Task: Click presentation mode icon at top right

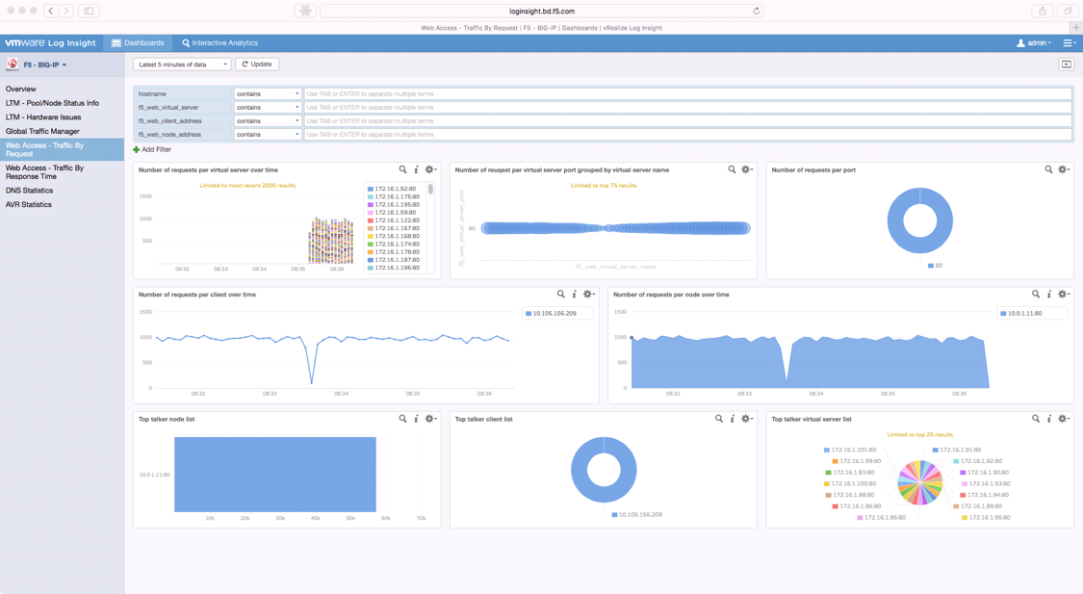Action: coord(1067,65)
